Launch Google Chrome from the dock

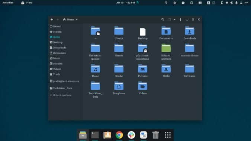tap(119, 135)
